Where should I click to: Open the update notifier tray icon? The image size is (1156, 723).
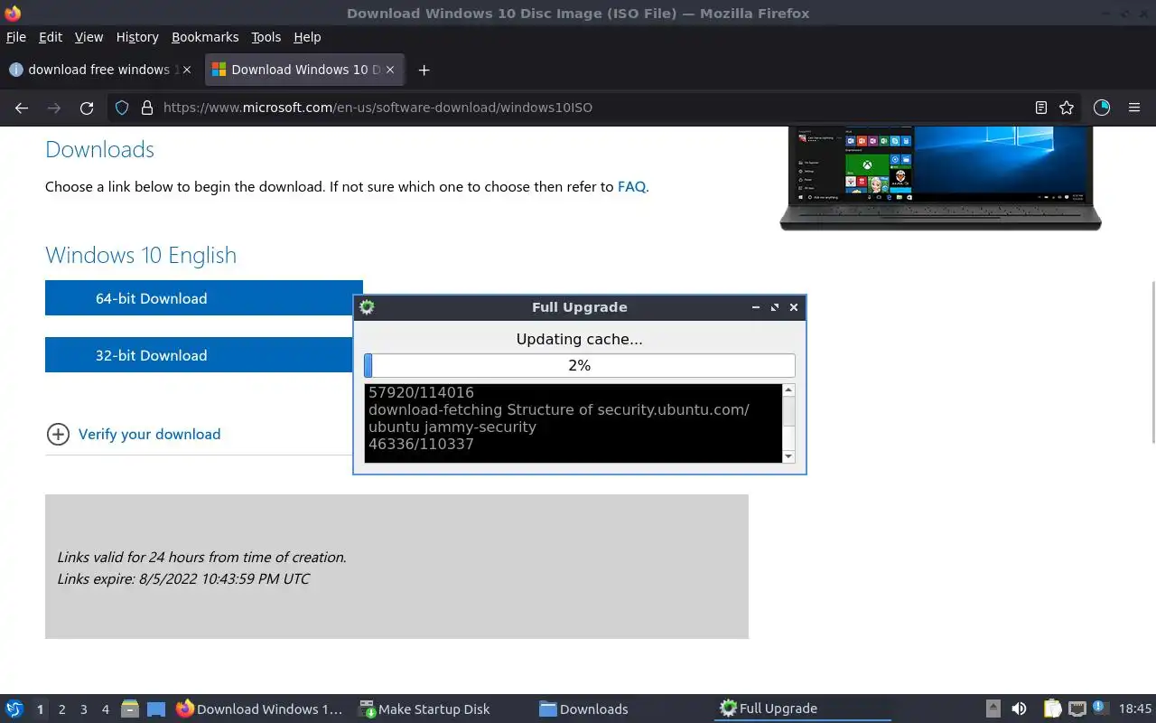(x=1100, y=708)
